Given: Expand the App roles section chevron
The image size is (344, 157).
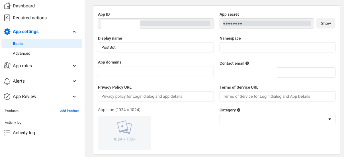Looking at the screenshot, I should [x=74, y=66].
